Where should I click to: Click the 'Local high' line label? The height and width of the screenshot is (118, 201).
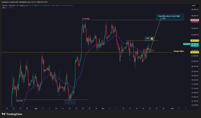(x=86, y=19)
